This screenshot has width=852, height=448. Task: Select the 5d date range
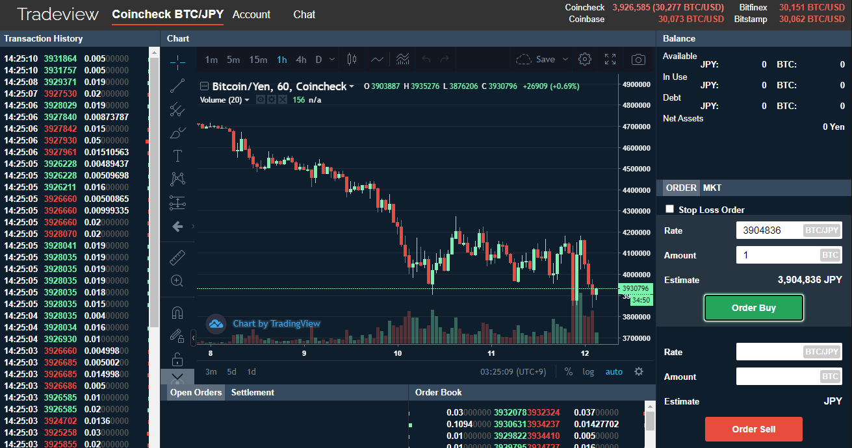[x=231, y=372]
